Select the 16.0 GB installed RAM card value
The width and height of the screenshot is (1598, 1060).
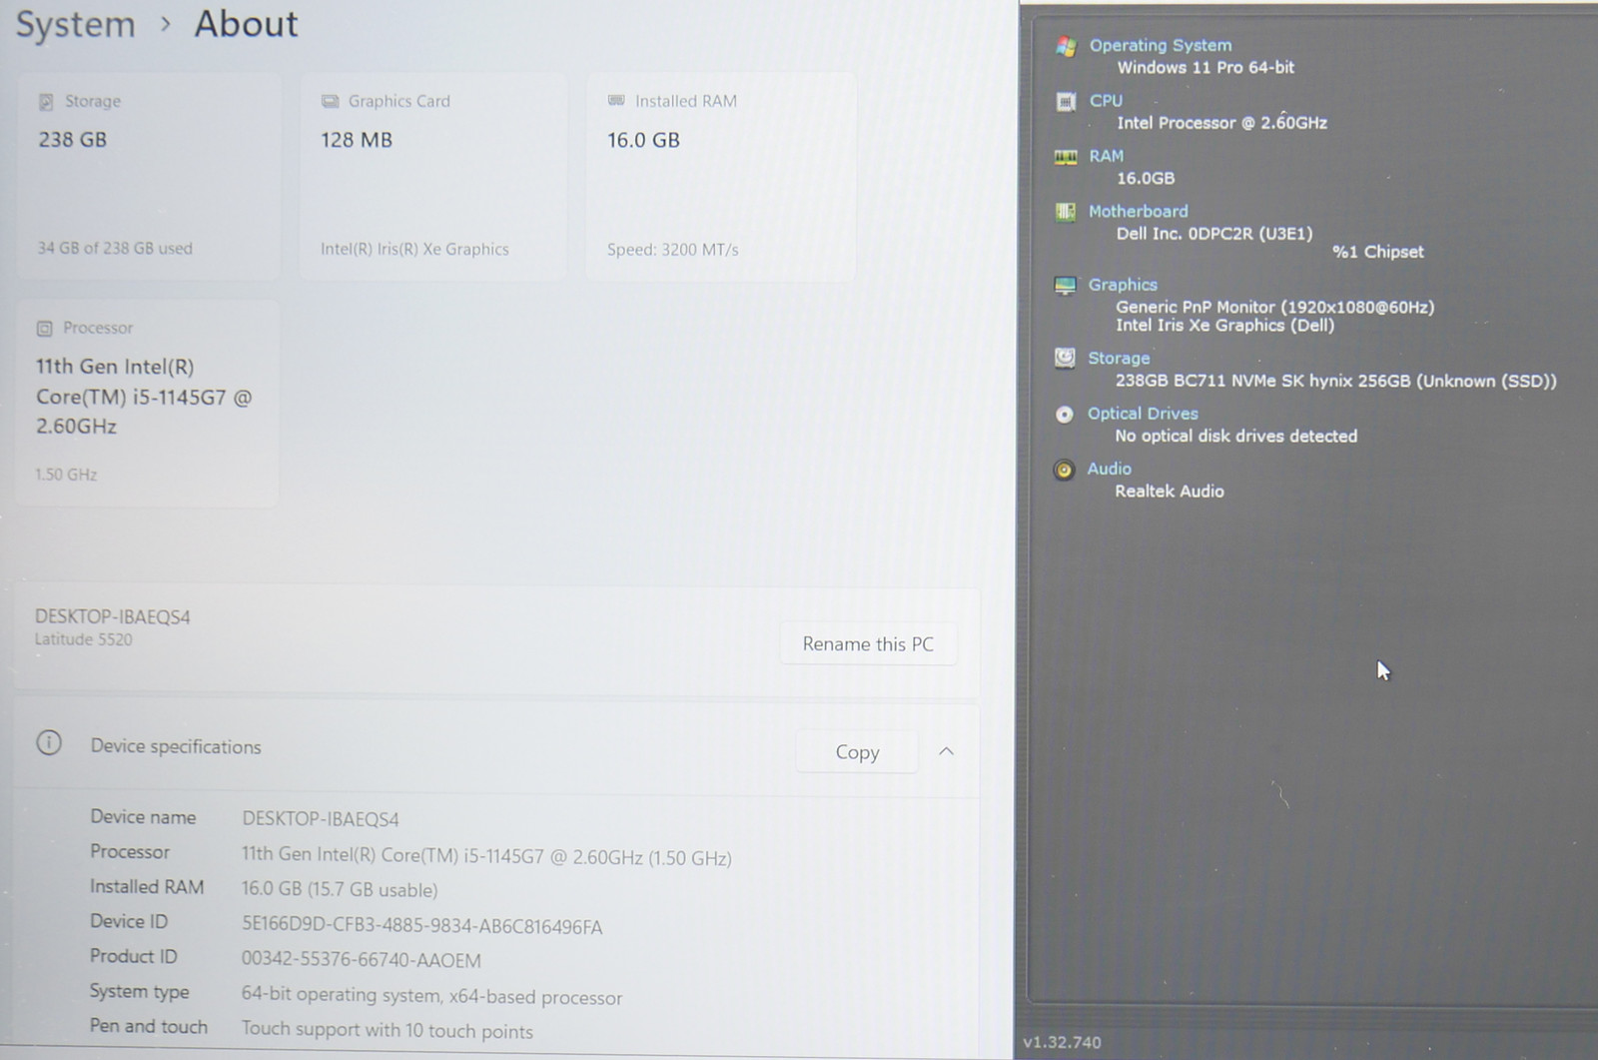click(643, 140)
